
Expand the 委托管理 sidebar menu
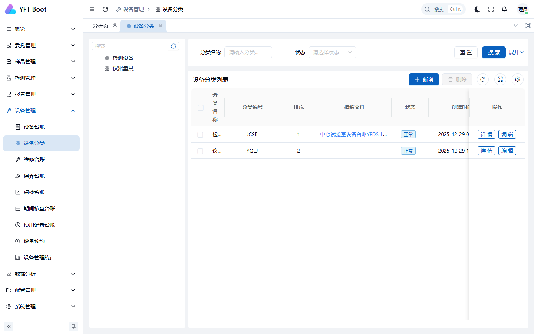point(41,45)
